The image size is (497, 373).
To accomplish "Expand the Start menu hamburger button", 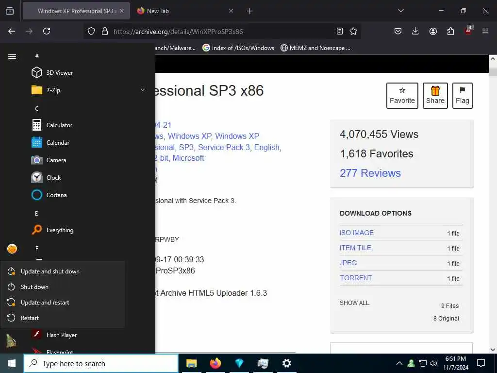I will click(12, 56).
